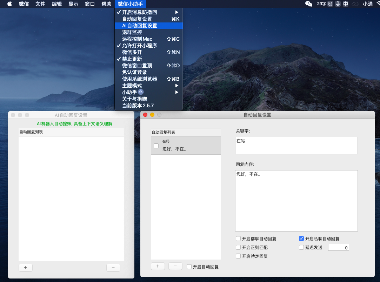Open 关于与捐赠 menu item
The width and height of the screenshot is (380, 282).
click(x=148, y=99)
